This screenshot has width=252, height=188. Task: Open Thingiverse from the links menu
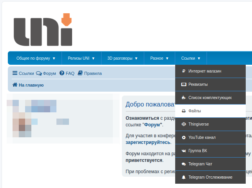[210, 124]
